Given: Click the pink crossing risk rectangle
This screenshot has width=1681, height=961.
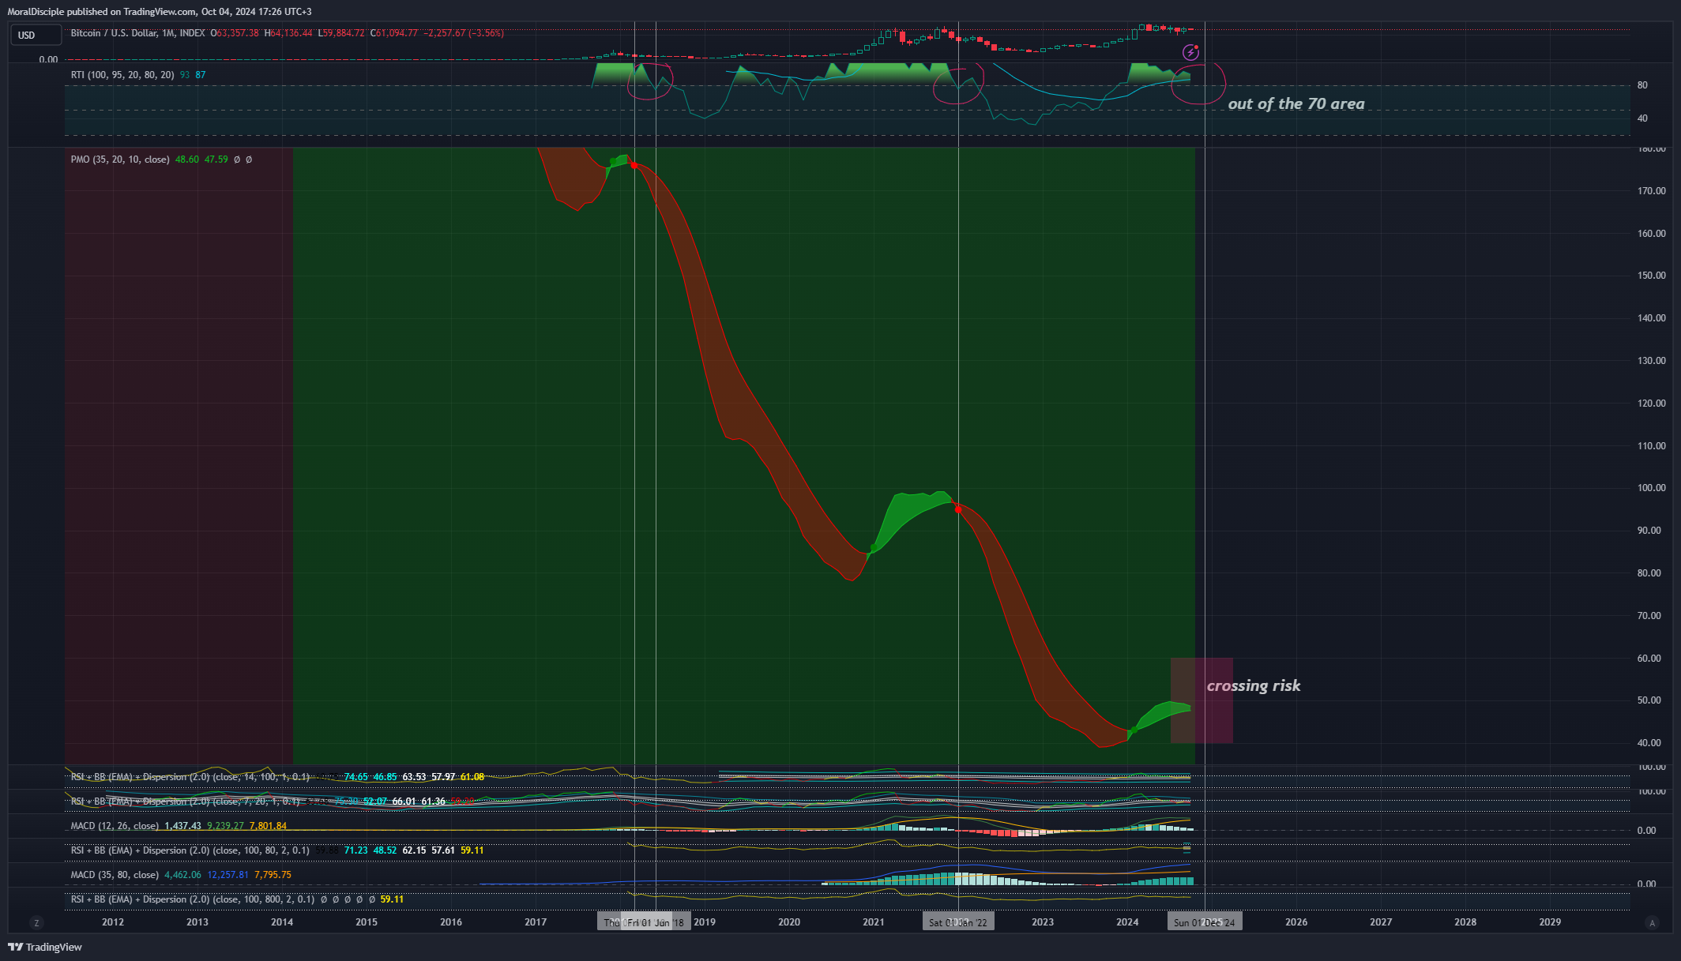Looking at the screenshot, I should click(x=1202, y=700).
